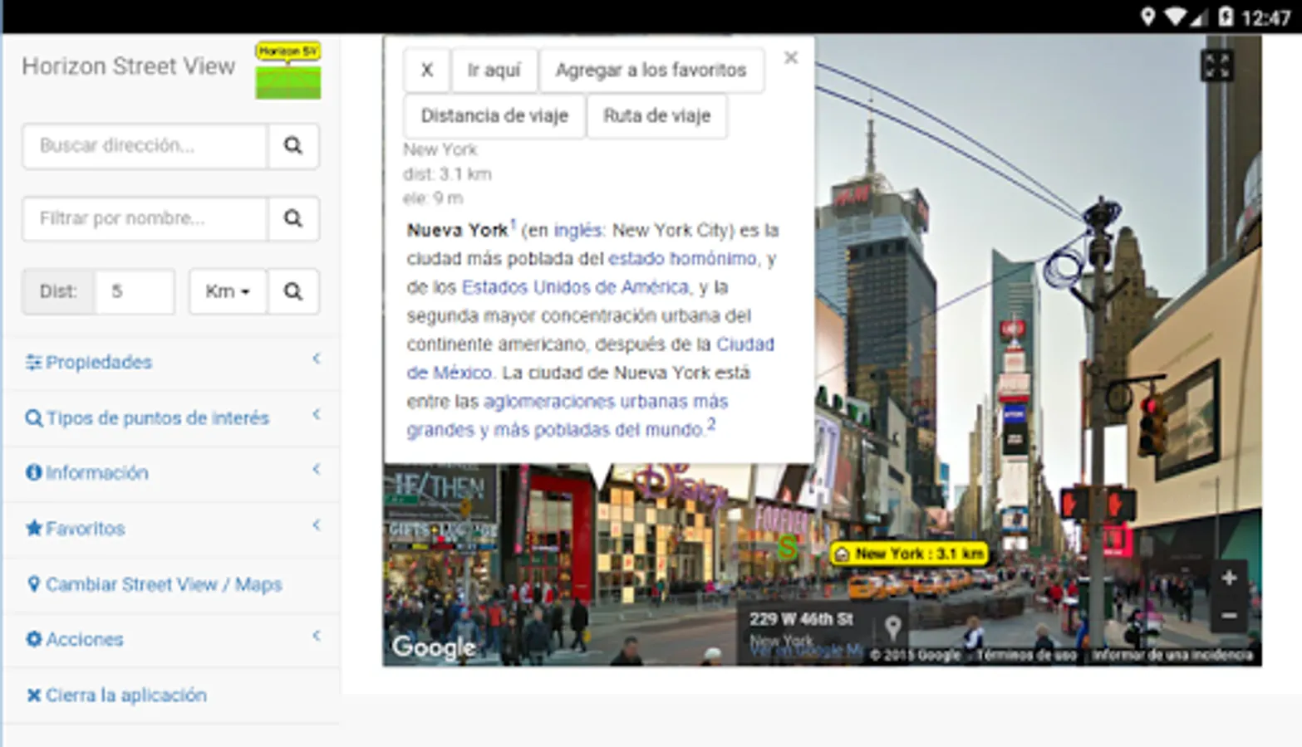Viewport: 1302px width, 747px height.
Task: Click the 'ele: 9 m' text
Action: click(x=433, y=198)
